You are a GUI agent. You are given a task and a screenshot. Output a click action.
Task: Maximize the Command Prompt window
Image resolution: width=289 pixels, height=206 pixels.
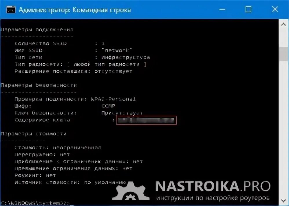pos(248,9)
